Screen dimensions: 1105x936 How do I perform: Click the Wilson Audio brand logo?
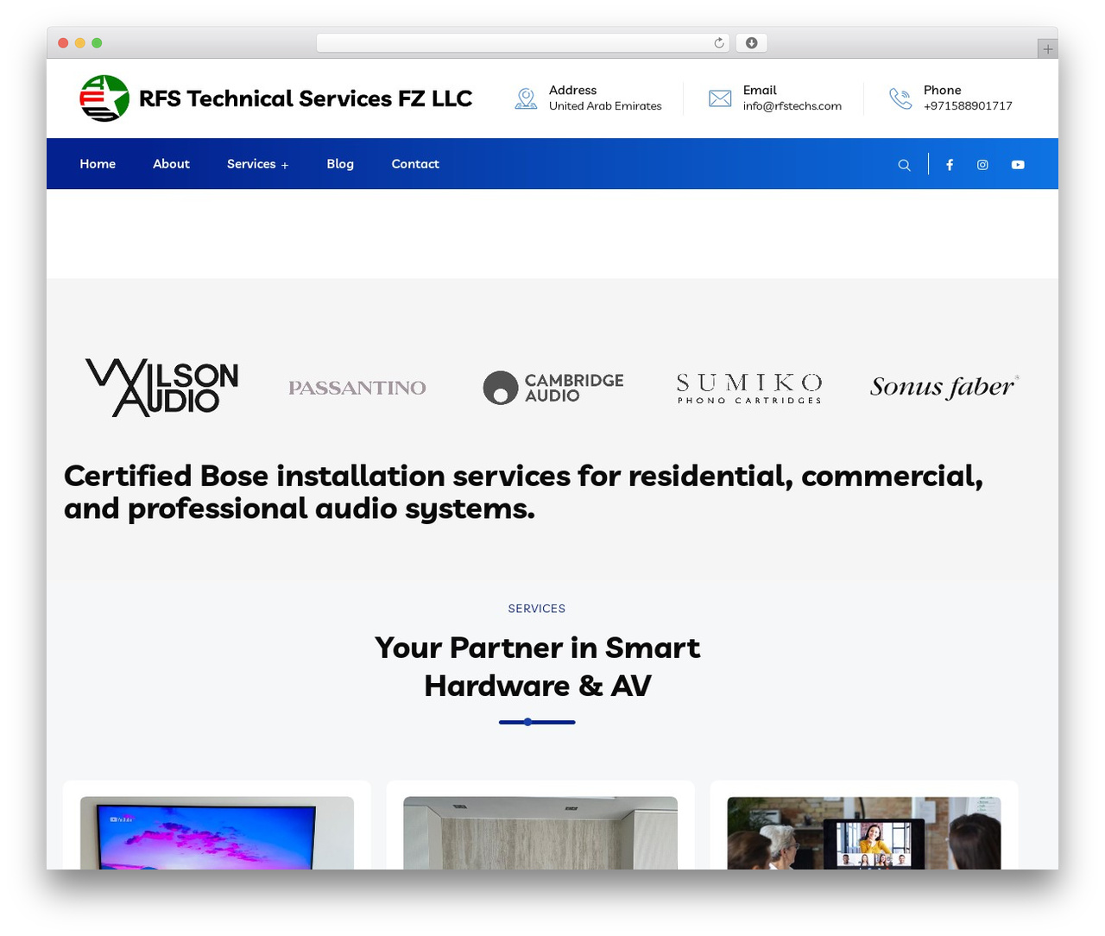[162, 387]
